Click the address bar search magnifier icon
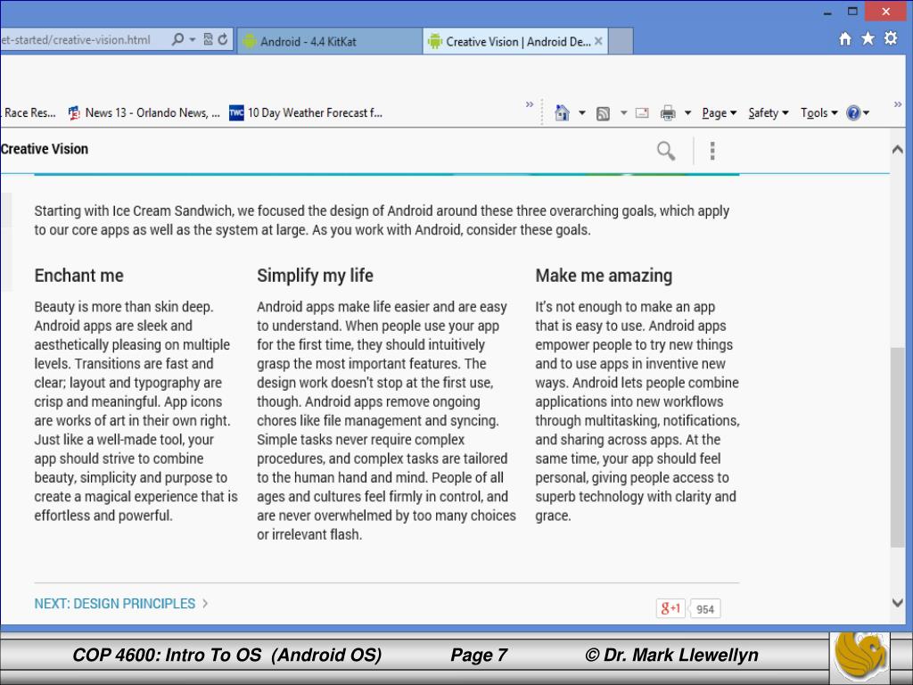Viewport: 913px width, 685px height. [x=177, y=39]
